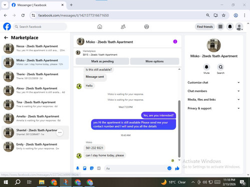Expand Media, files and links section

213,100
